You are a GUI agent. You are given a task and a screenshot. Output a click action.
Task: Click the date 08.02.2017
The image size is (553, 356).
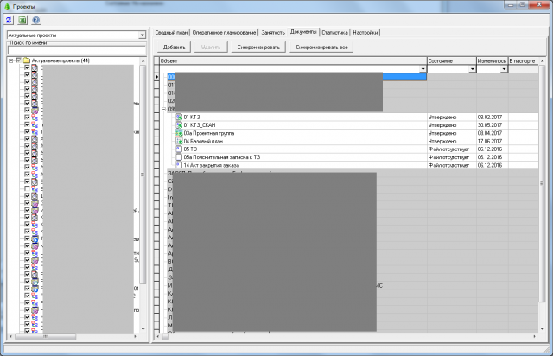point(490,117)
